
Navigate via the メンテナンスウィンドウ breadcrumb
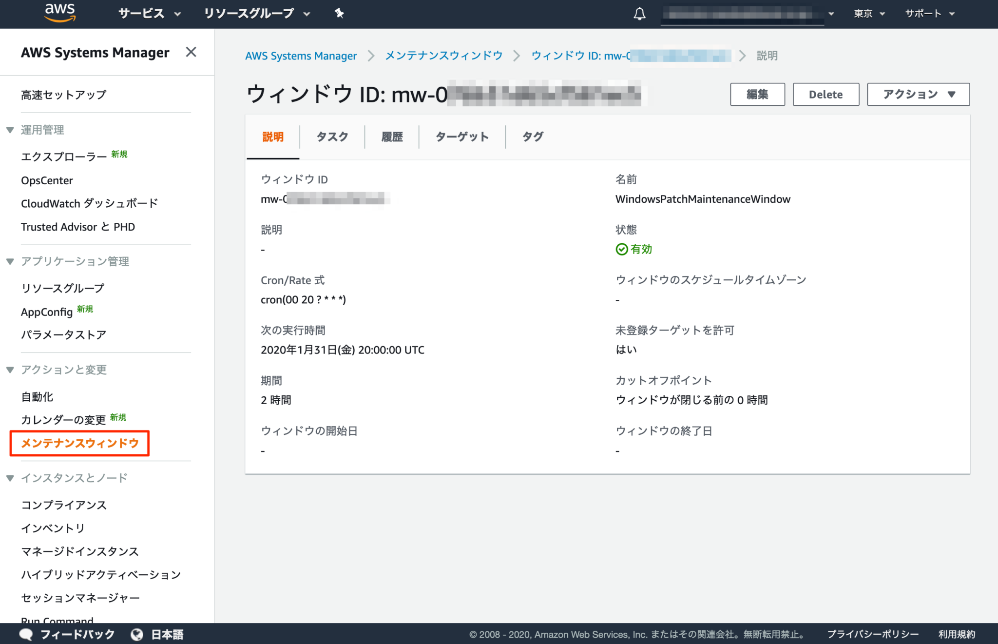(443, 56)
